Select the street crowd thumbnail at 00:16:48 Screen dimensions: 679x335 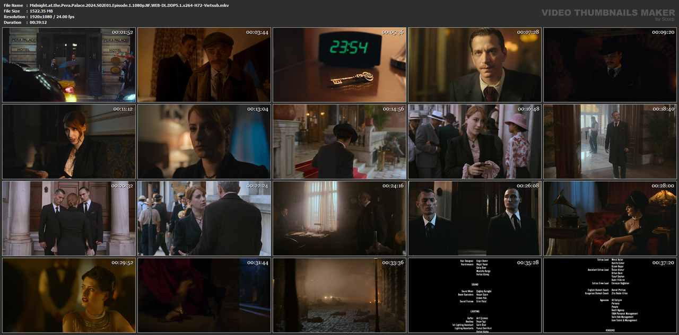click(475, 142)
